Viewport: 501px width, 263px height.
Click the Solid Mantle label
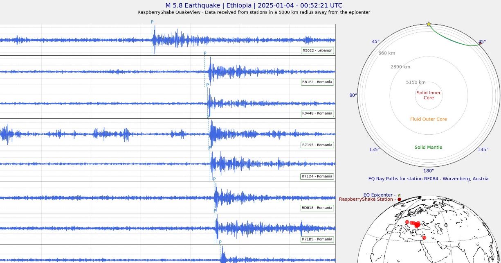click(x=428, y=147)
